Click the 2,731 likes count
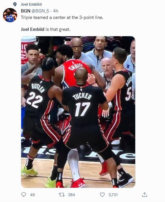The image size is (165, 202). point(113,195)
